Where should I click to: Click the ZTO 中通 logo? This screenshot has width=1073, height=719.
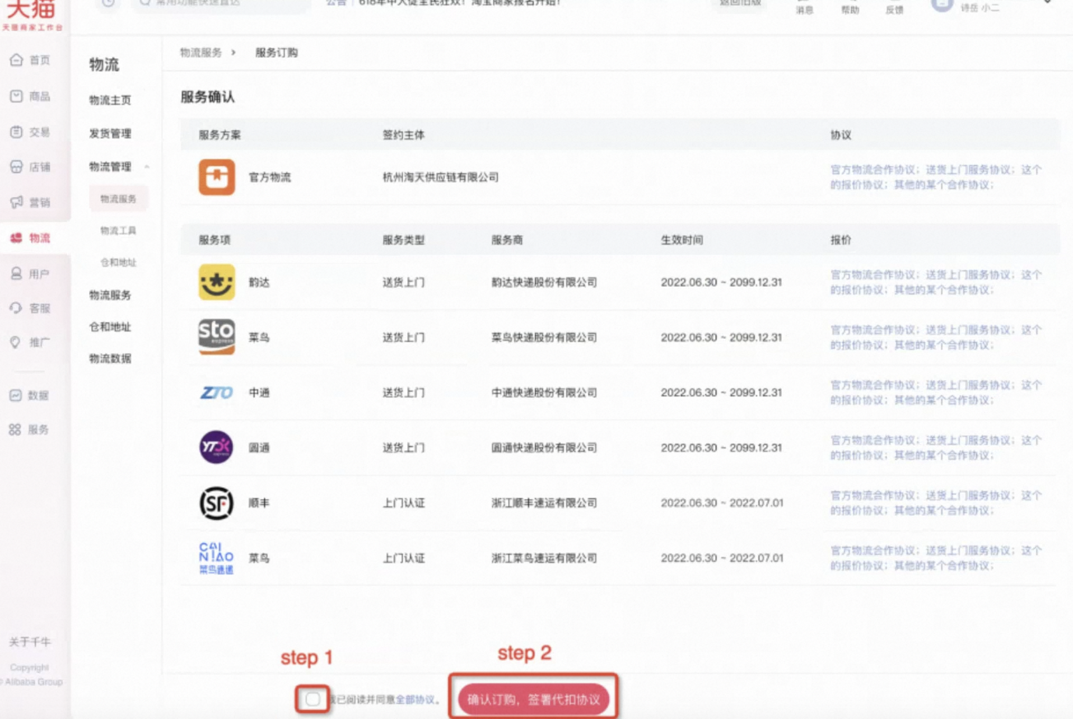pos(217,393)
